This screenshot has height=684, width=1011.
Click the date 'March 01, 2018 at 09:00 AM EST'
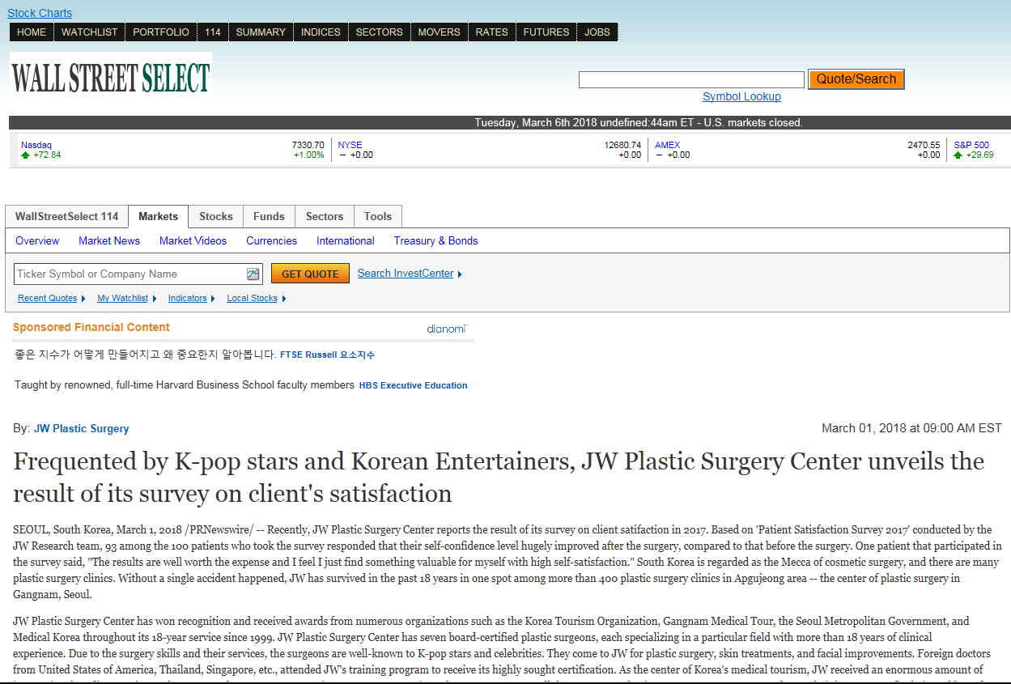[911, 428]
